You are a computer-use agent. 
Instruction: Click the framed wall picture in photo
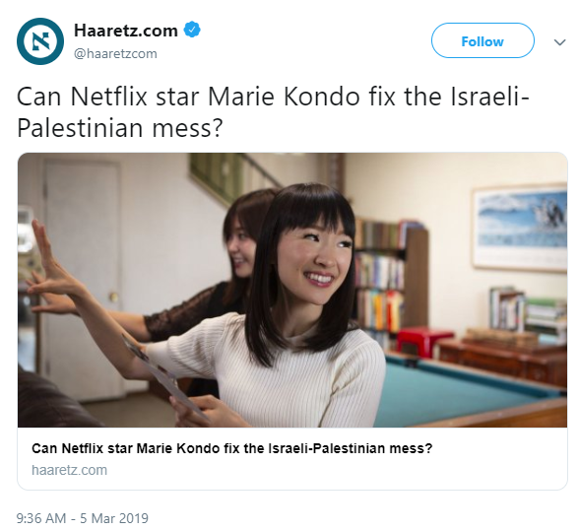click(520, 228)
